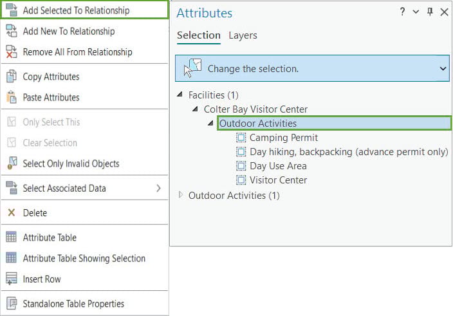Choose Insert Row menu entry
This screenshot has width=453, height=316.
(x=84, y=279)
